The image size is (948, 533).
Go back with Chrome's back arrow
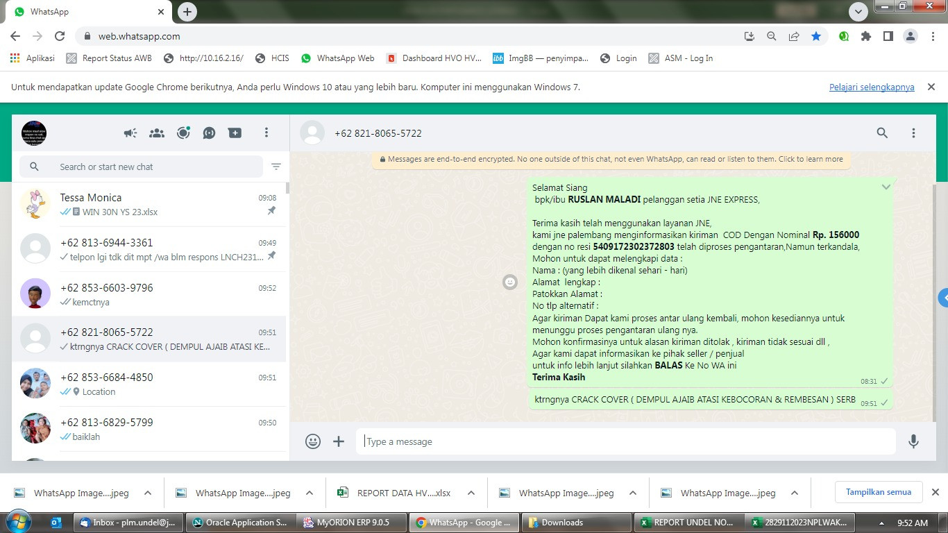(x=15, y=36)
